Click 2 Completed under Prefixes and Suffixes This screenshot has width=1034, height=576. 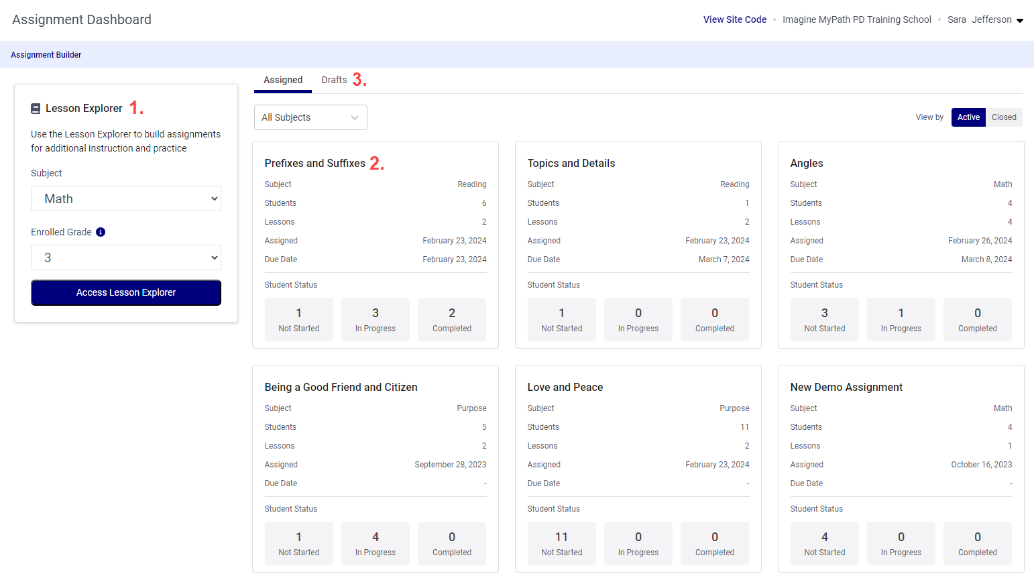click(452, 319)
